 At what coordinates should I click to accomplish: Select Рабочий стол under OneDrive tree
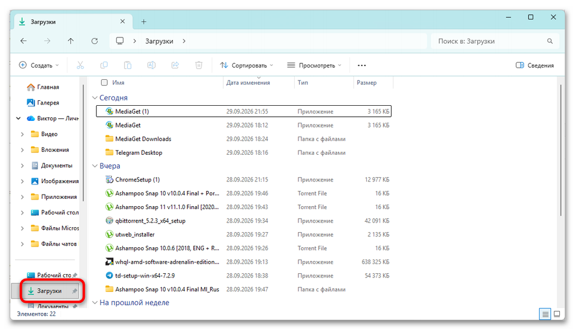pos(54,212)
